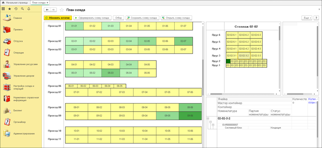Viewport: 322px width, 148px height.
Task: Open the Биллинг section icon
Action: tap(7, 111)
